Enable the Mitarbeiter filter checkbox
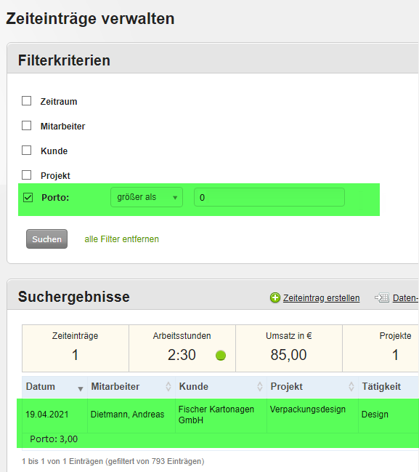The width and height of the screenshot is (419, 472). coord(26,126)
